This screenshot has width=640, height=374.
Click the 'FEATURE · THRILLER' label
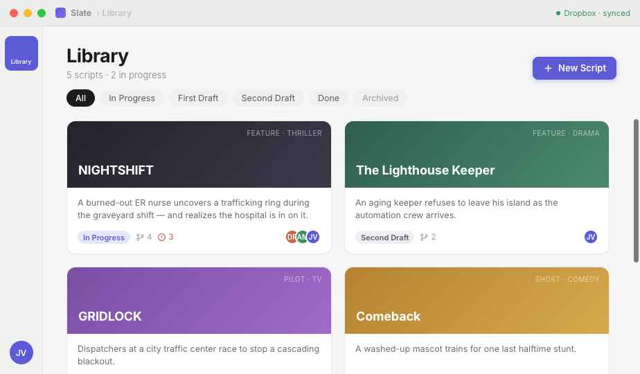click(x=284, y=133)
